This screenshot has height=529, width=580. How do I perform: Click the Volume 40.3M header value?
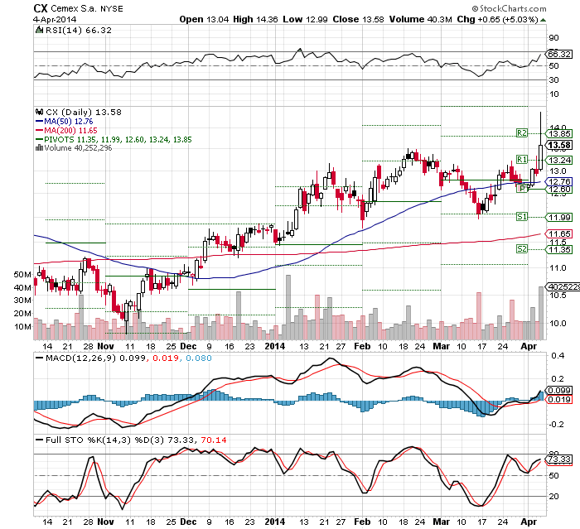[x=421, y=19]
